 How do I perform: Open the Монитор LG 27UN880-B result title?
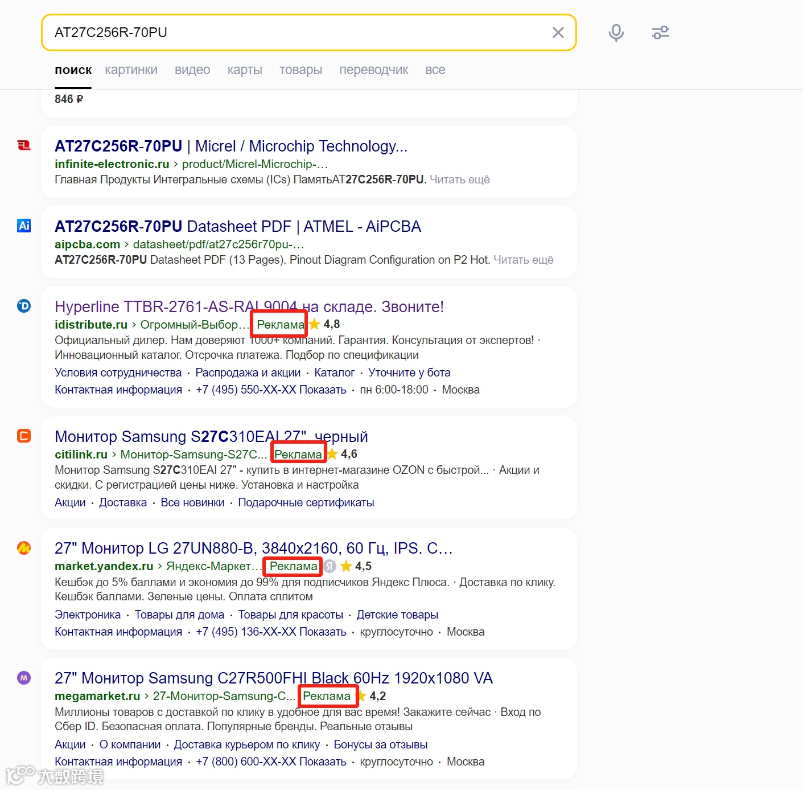click(254, 549)
